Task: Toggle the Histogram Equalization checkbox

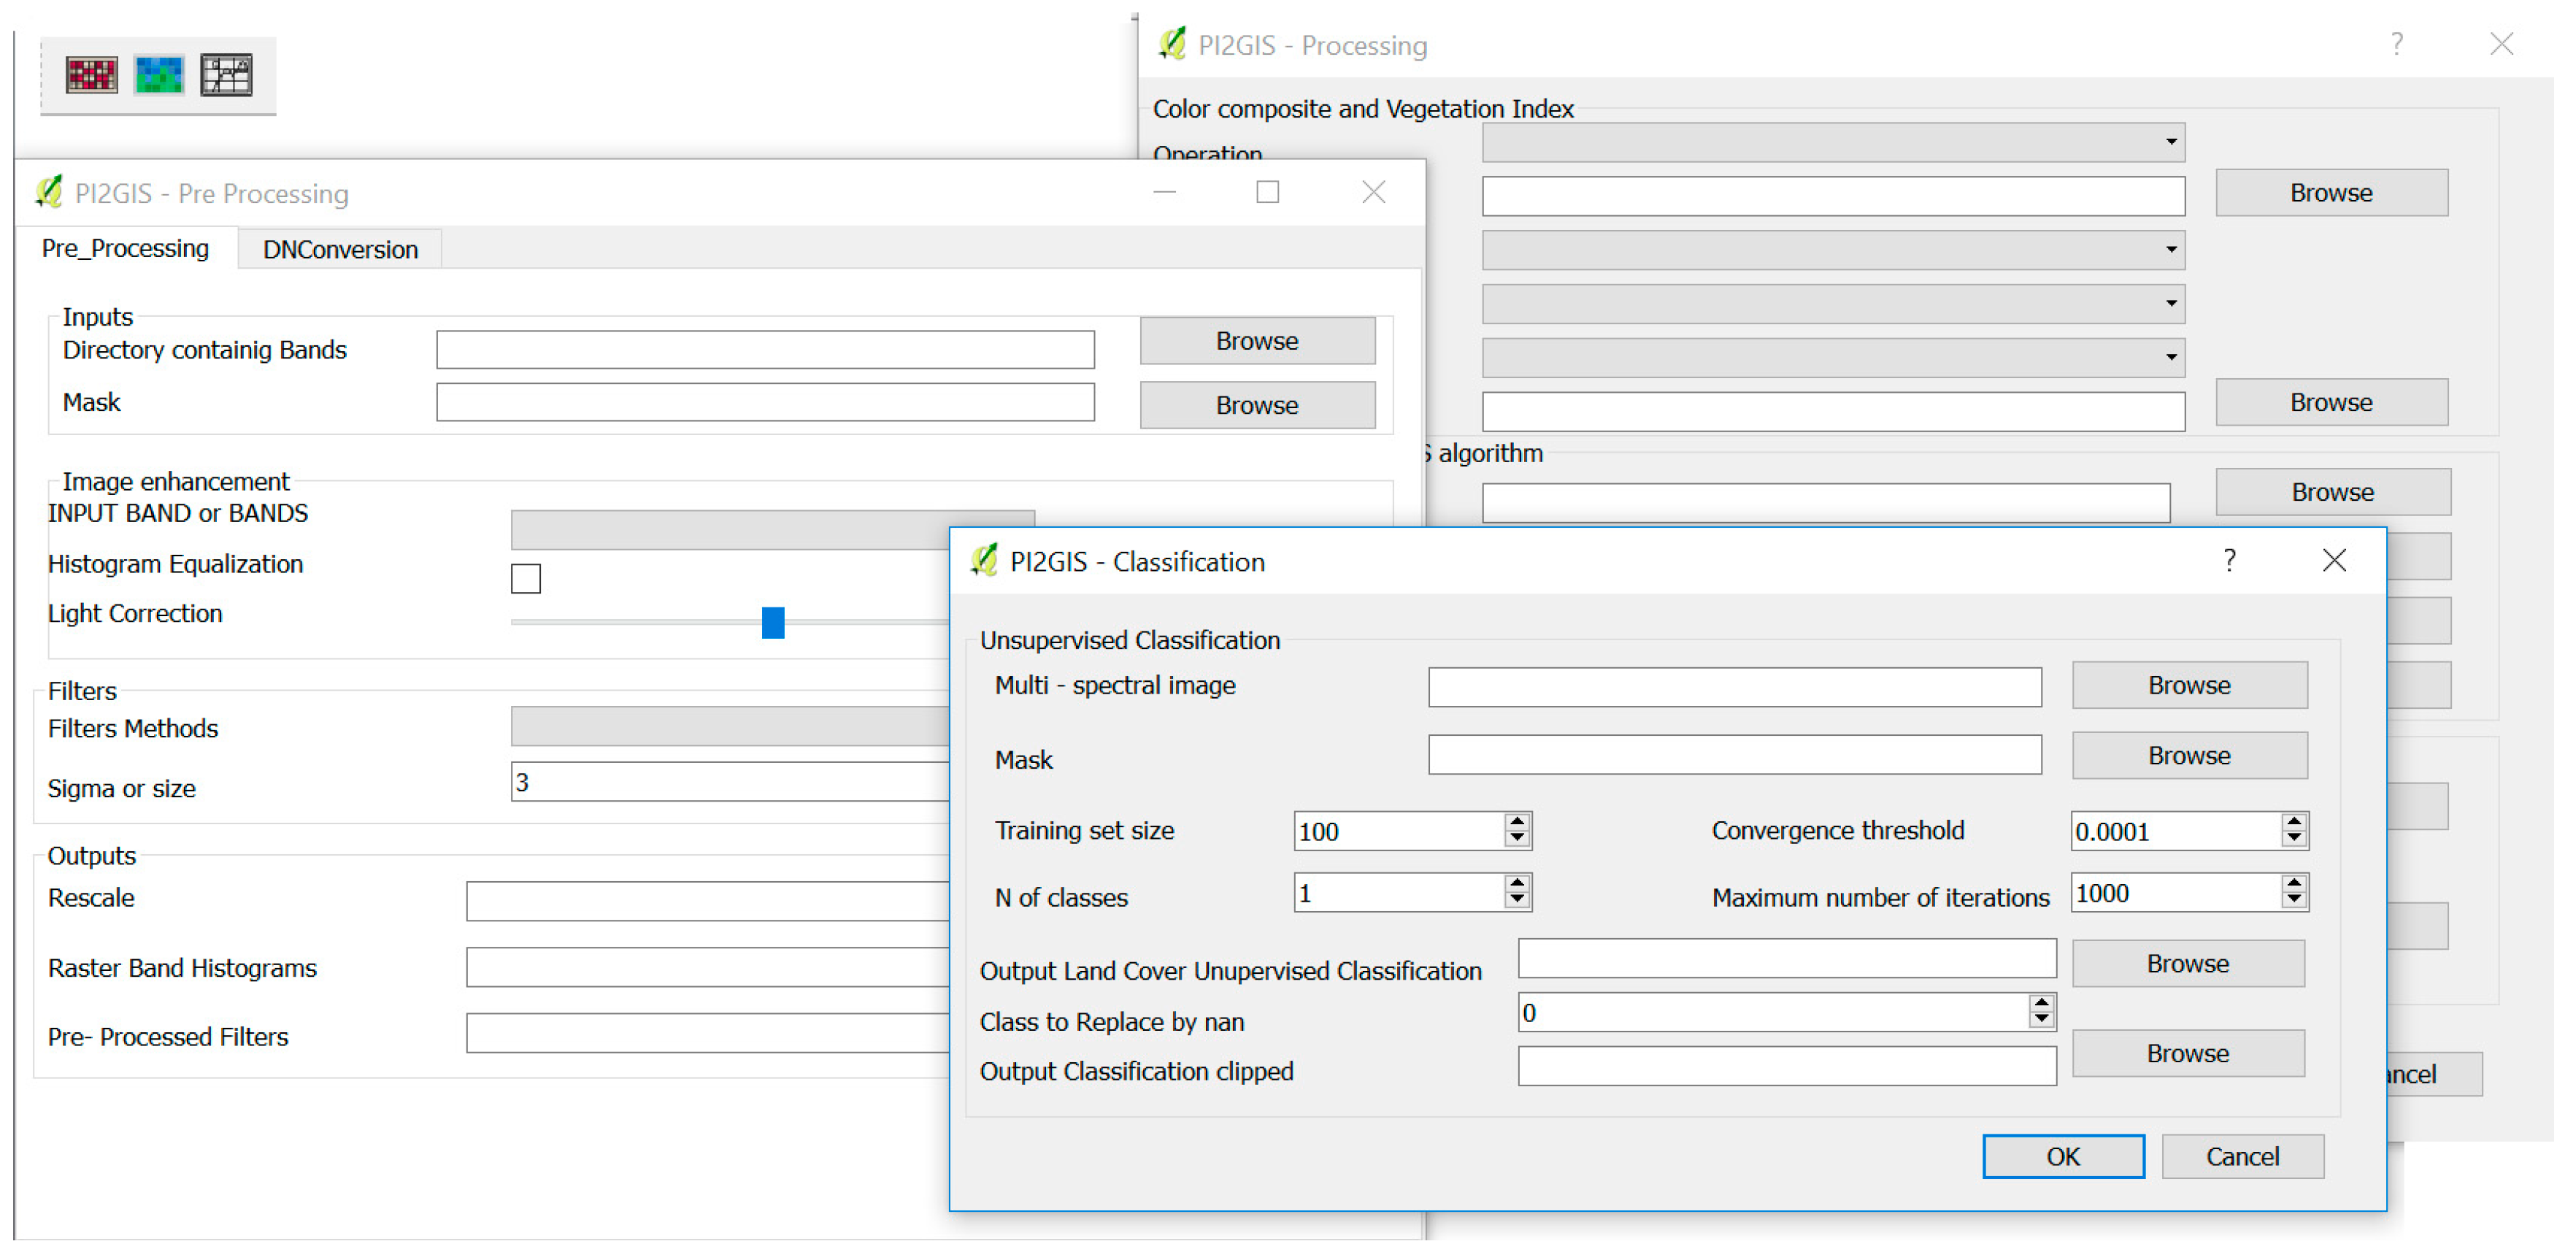Action: click(526, 579)
